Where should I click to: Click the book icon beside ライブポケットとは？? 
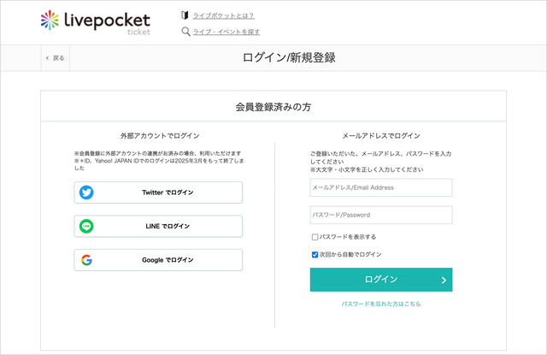185,15
